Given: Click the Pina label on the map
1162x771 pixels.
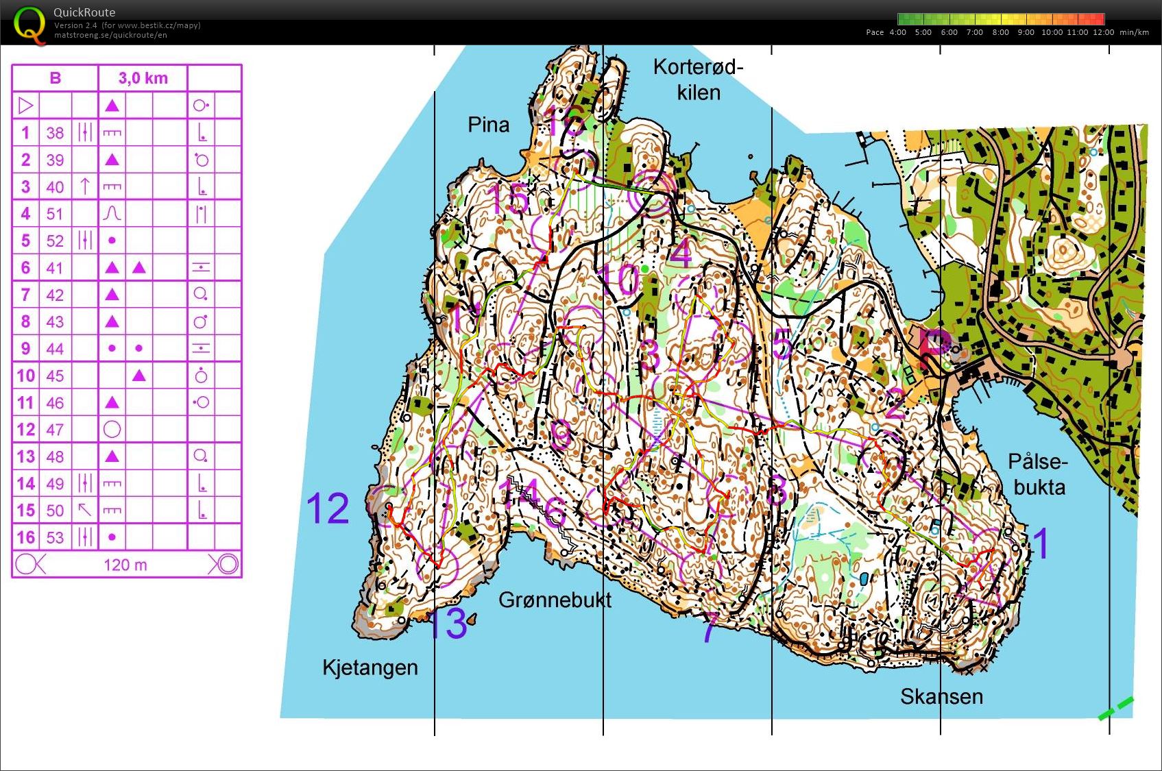Looking at the screenshot, I should (488, 125).
